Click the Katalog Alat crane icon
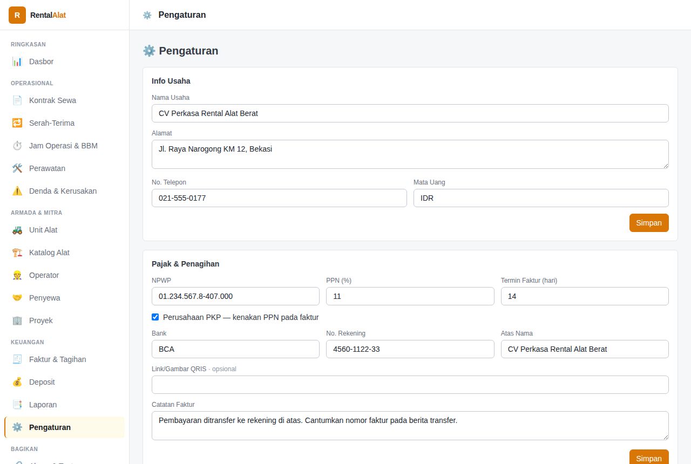 (x=17, y=253)
